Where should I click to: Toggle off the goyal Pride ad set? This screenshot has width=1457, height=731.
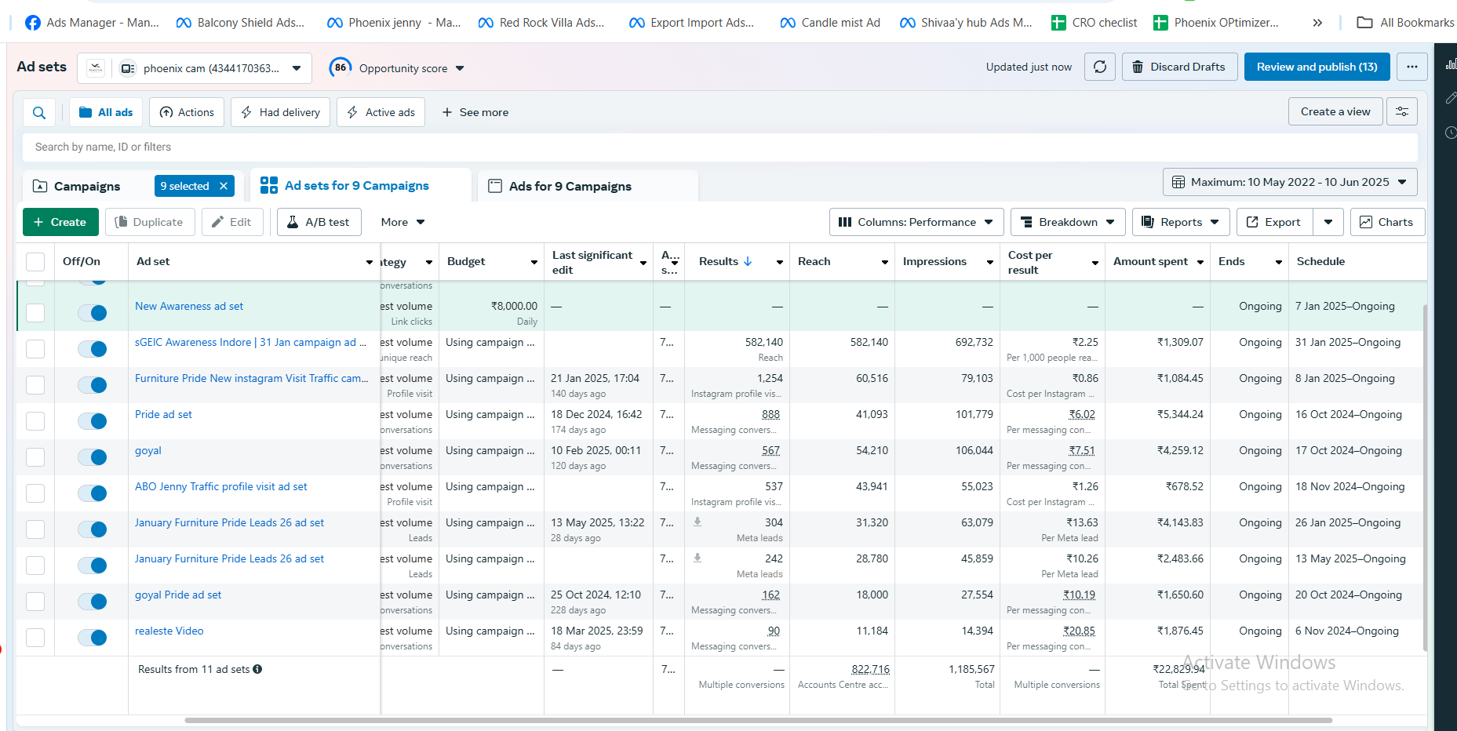(93, 602)
